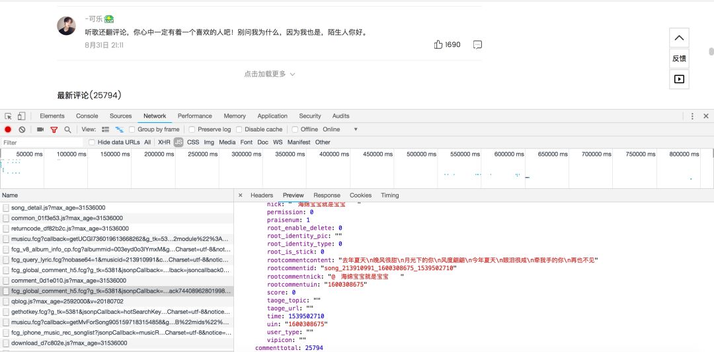Open the Application tab
This screenshot has height=352, width=714.
click(x=272, y=116)
